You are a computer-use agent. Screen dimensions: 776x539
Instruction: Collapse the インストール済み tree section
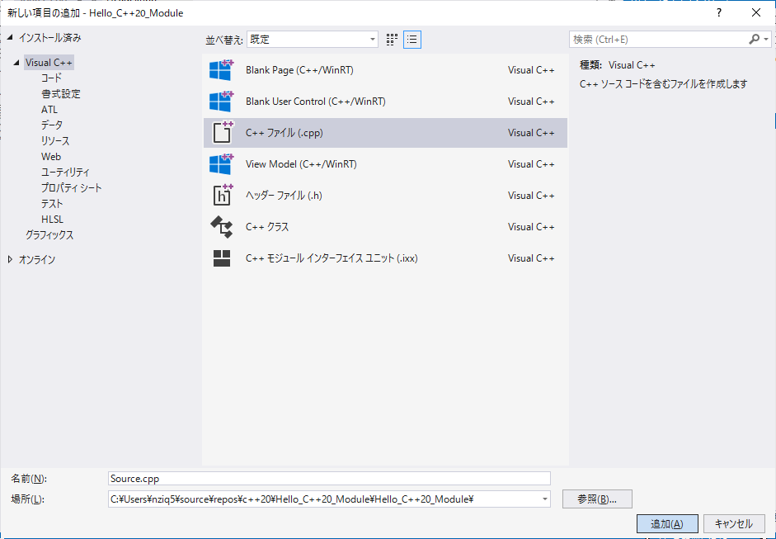pyautogui.click(x=11, y=37)
